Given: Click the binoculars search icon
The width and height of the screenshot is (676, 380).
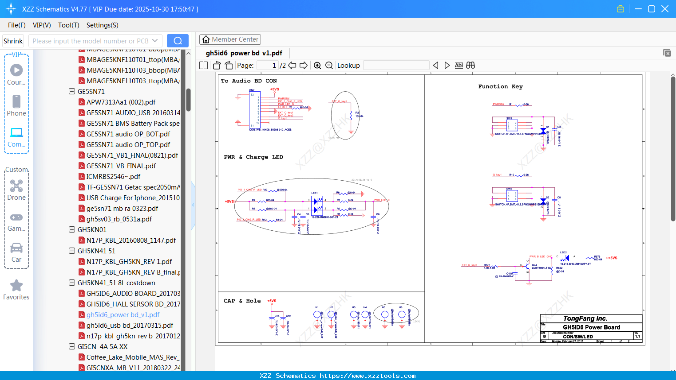Looking at the screenshot, I should tap(470, 66).
